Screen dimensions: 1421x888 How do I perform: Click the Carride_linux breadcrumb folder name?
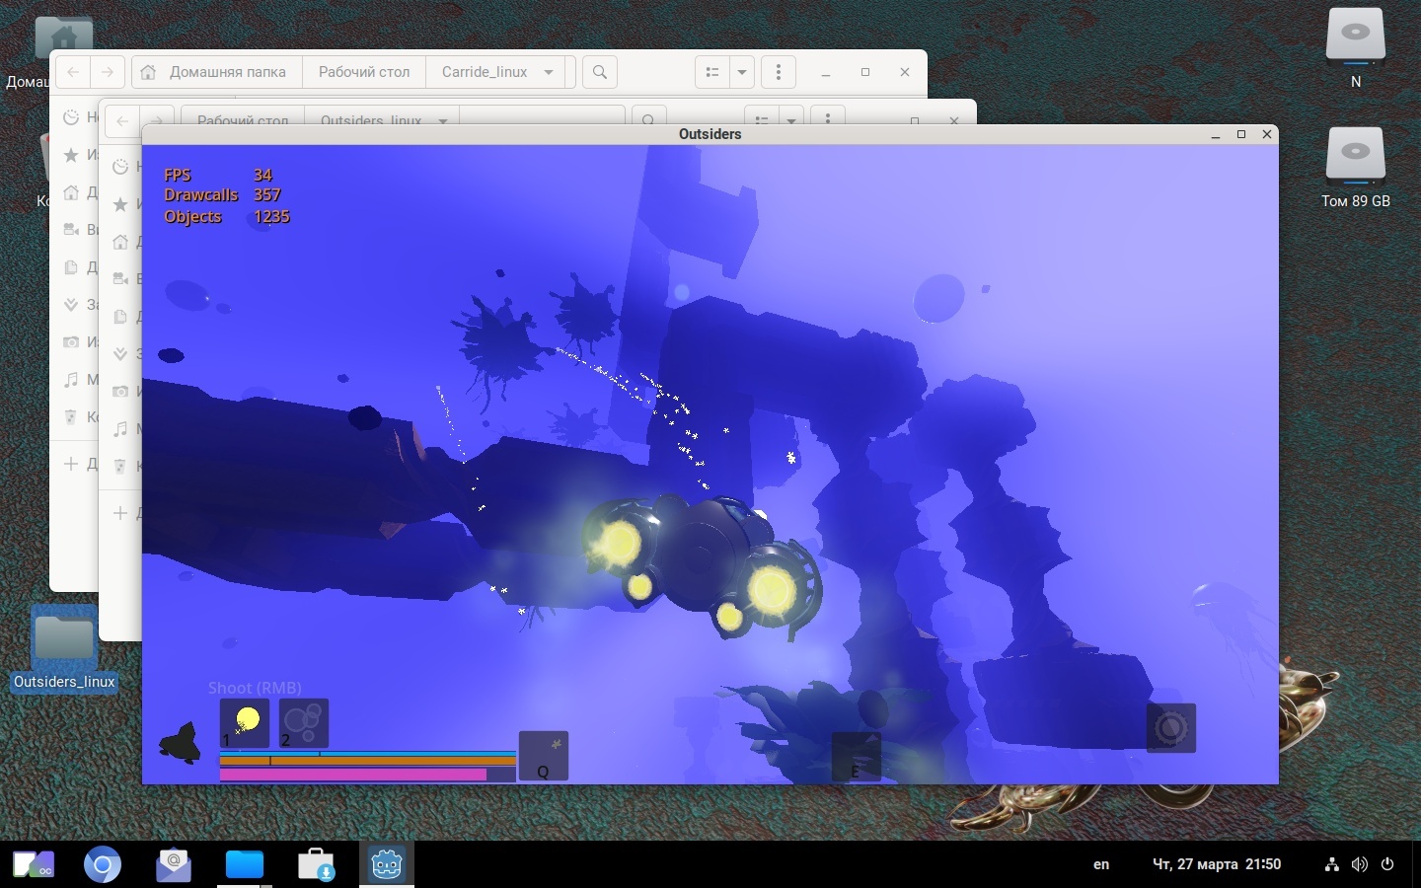point(485,72)
